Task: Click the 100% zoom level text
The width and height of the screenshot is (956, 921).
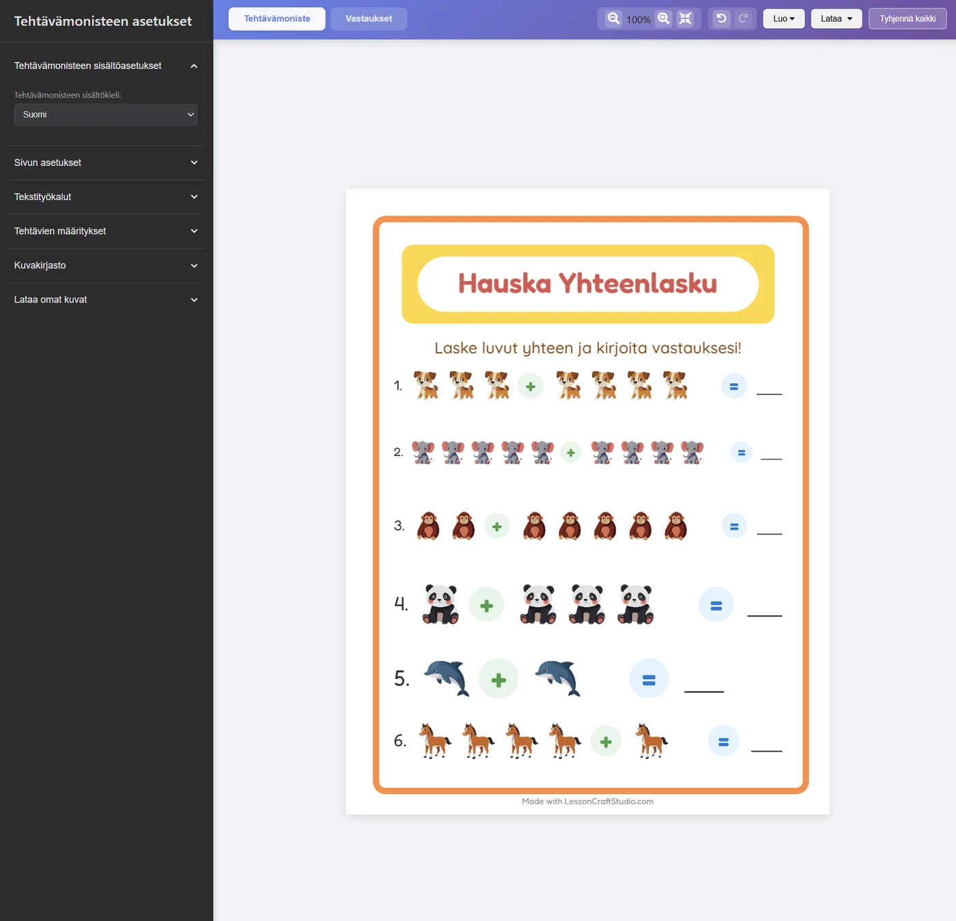Action: pos(638,20)
